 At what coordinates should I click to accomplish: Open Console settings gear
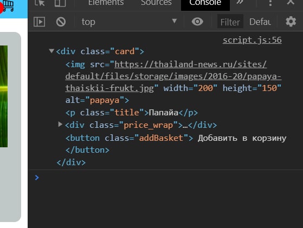tap(291, 22)
